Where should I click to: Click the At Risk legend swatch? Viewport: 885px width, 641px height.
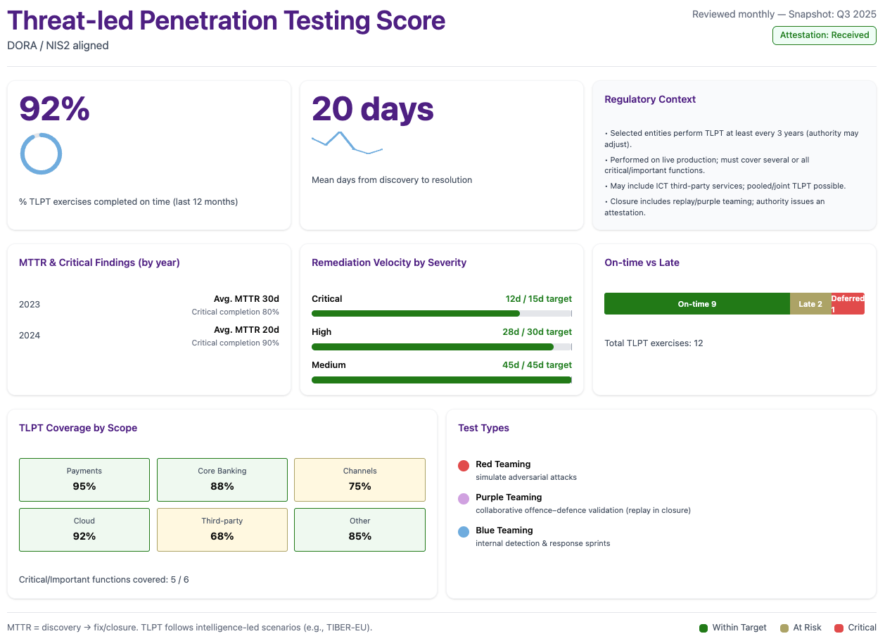784,628
